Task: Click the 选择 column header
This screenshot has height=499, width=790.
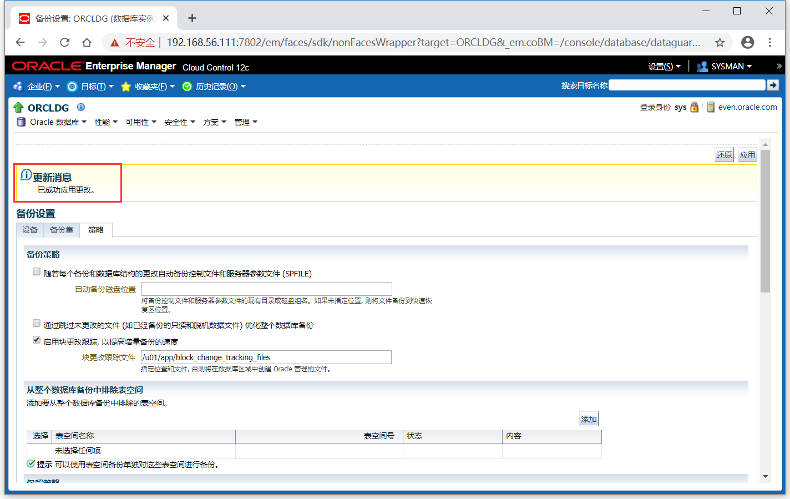Action: pyautogui.click(x=40, y=436)
